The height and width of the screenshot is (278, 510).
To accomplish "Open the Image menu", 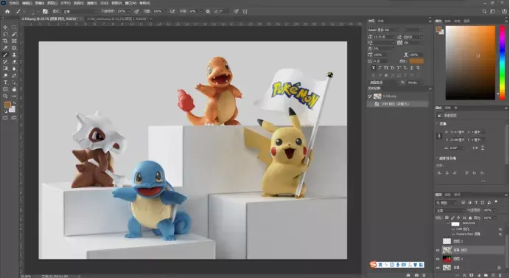I will click(x=39, y=3).
